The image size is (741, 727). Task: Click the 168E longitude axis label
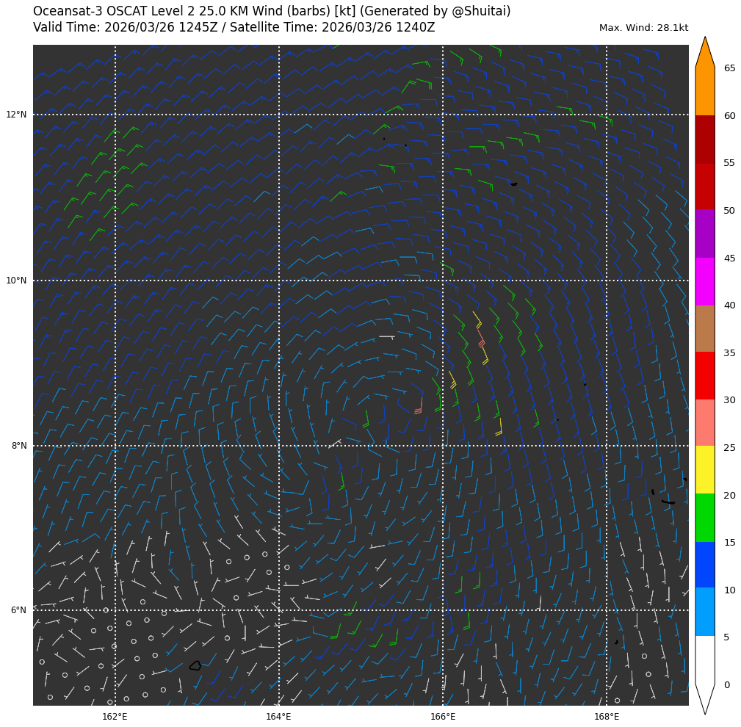[606, 717]
